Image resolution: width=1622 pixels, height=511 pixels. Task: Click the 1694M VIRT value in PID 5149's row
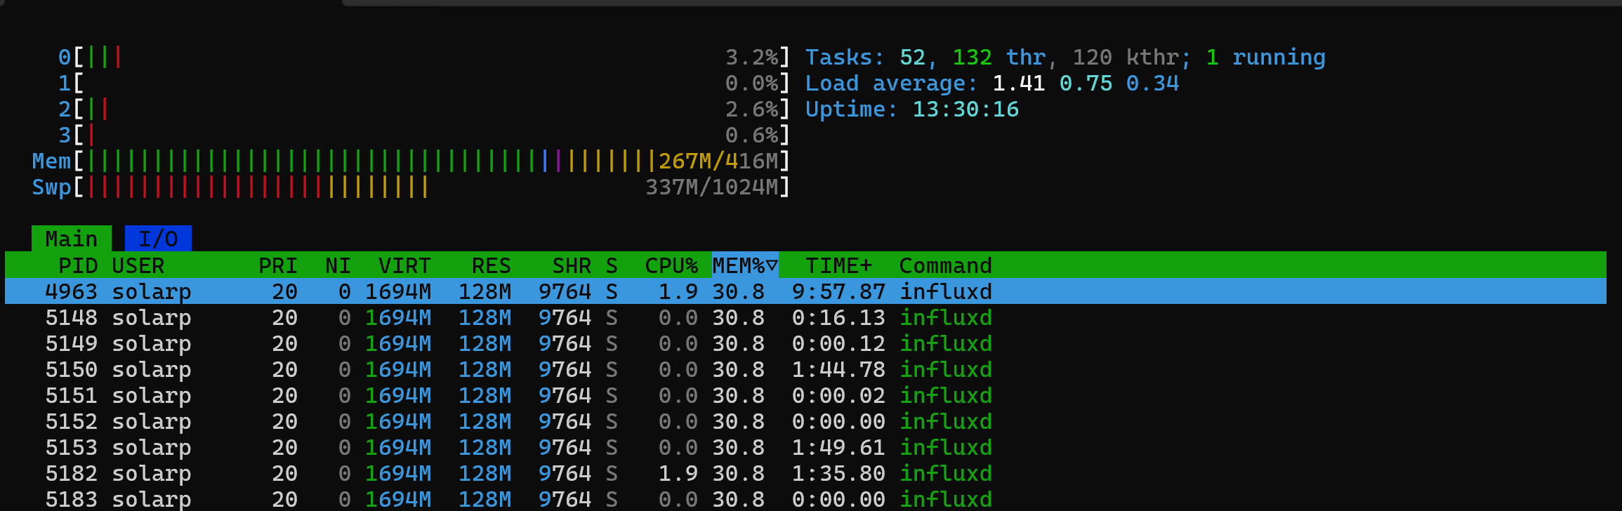coord(398,343)
